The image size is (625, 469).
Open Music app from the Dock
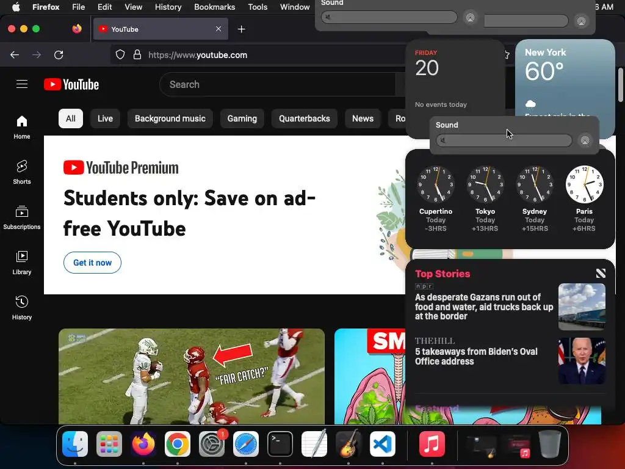click(432, 443)
